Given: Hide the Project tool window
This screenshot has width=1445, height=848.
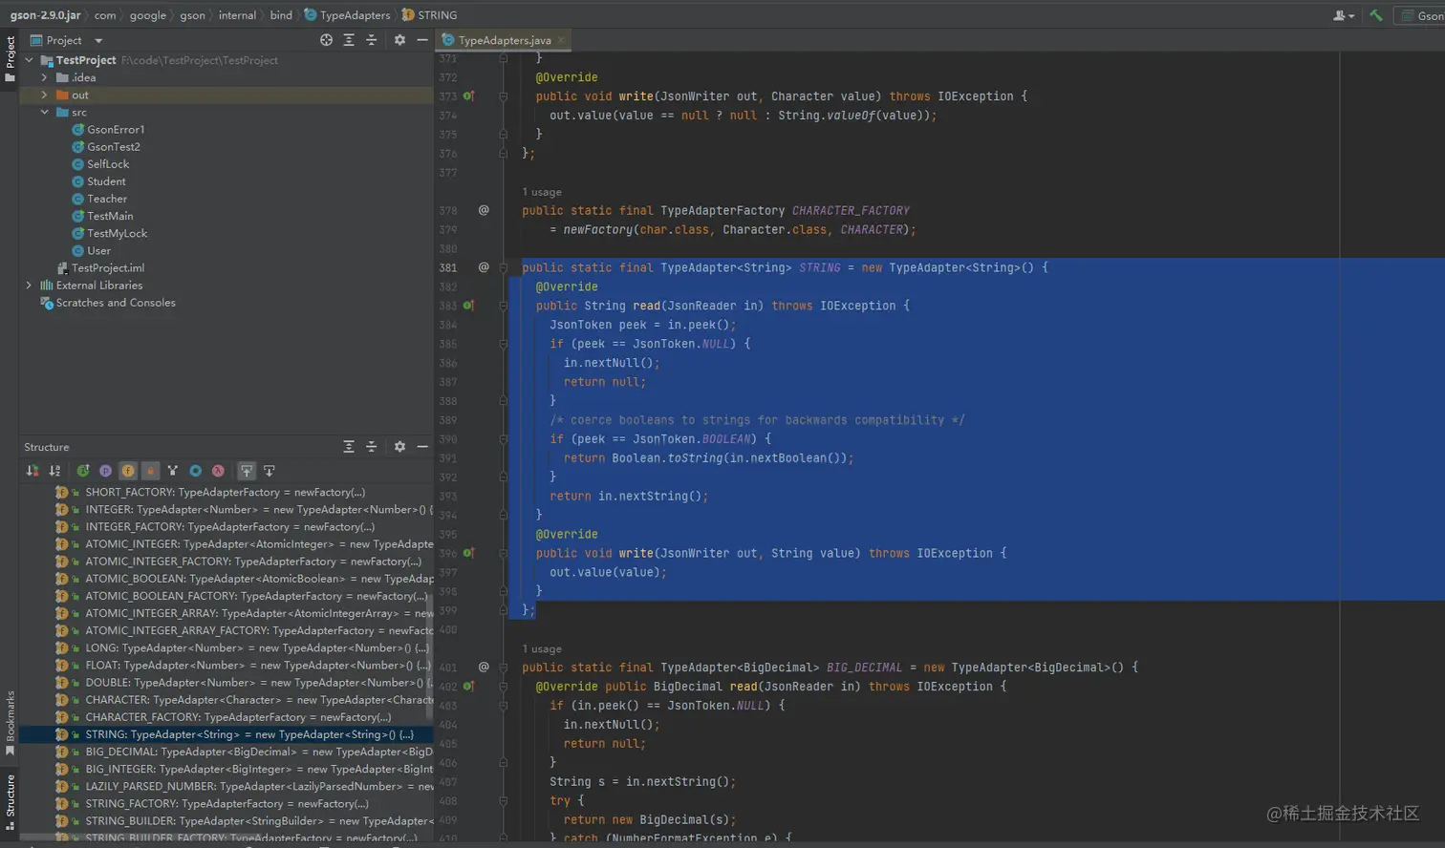Looking at the screenshot, I should [x=422, y=40].
